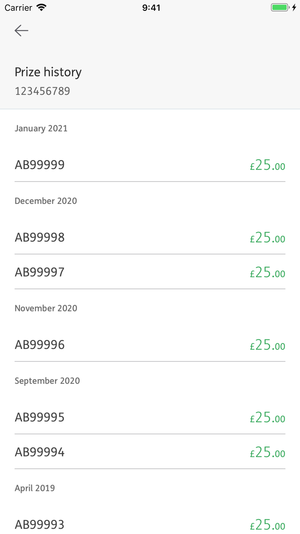Tap the £25.00 prize beside AB99996
300x534 pixels.
[267, 345]
